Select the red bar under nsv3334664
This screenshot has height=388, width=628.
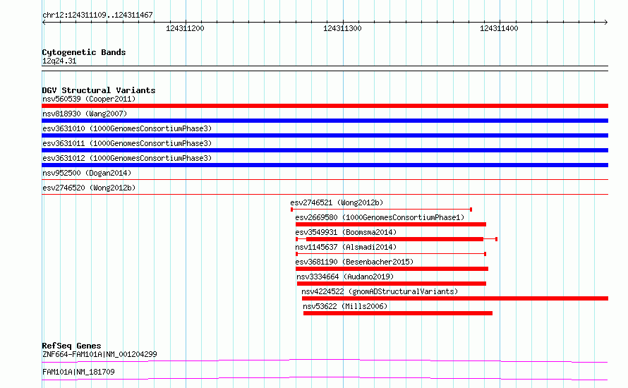(x=392, y=284)
